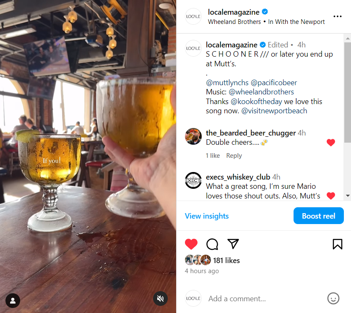Share the reel with paper plane icon
This screenshot has width=351, height=313.
click(x=233, y=244)
